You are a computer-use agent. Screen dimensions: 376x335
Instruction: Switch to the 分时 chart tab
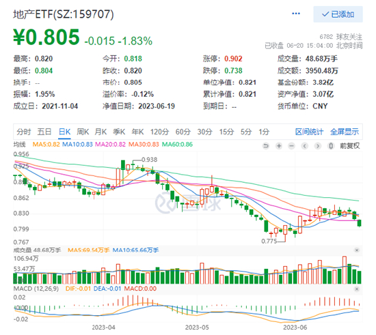pyautogui.click(x=24, y=132)
